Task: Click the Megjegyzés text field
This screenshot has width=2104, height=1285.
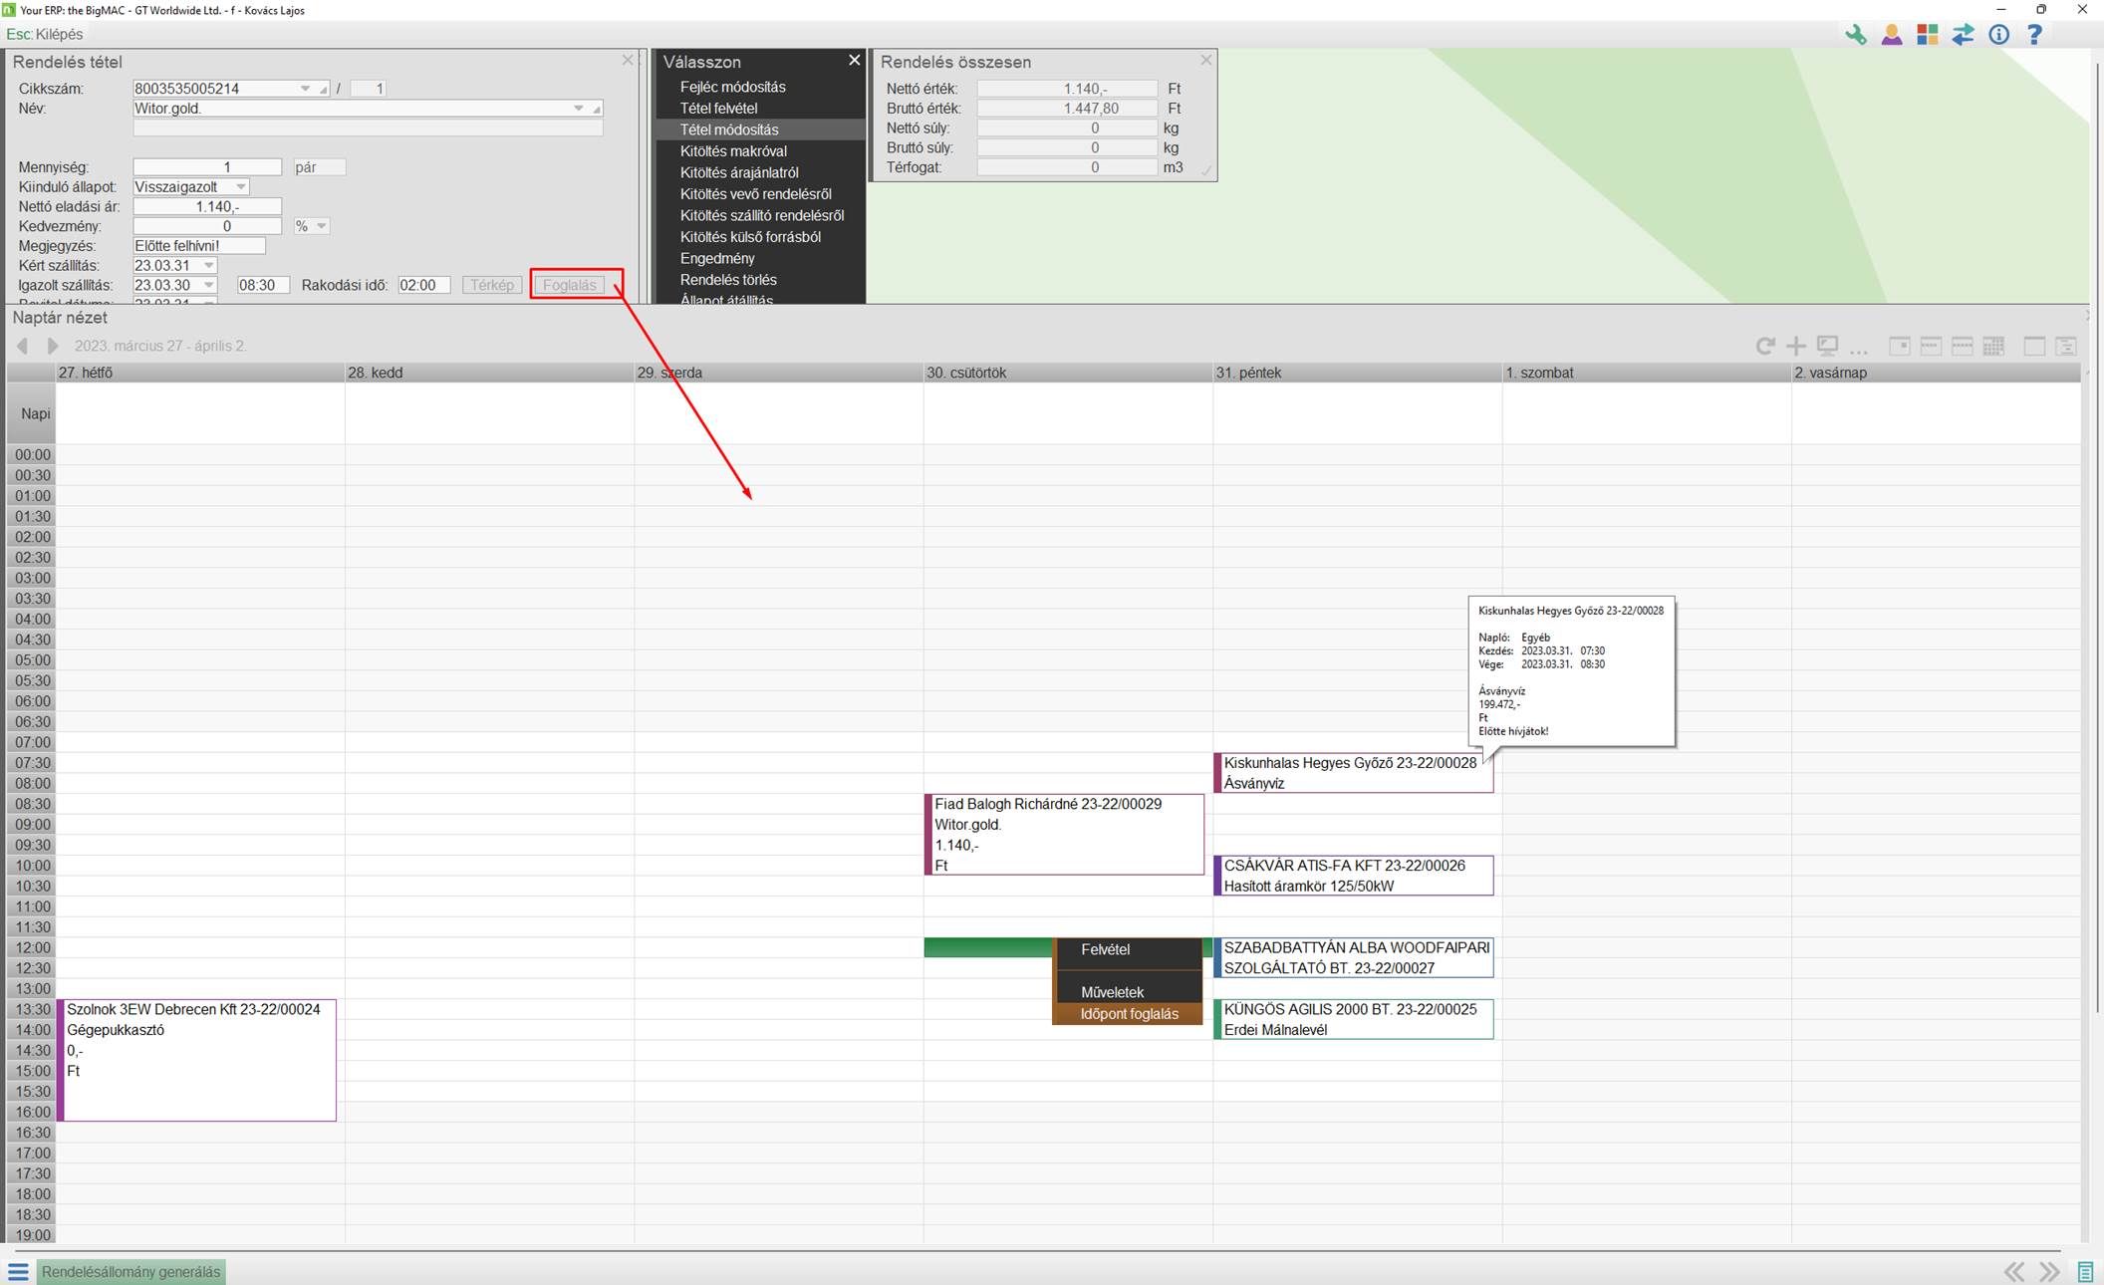Action: [199, 246]
